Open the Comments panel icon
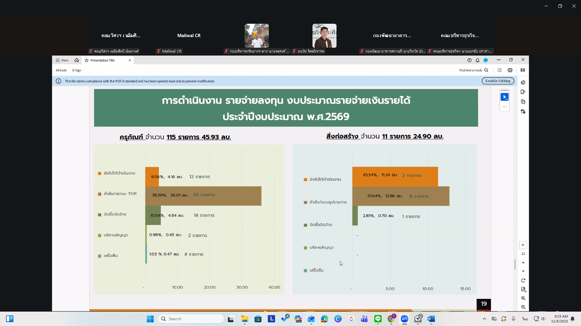This screenshot has width=581, height=326. coord(523,82)
